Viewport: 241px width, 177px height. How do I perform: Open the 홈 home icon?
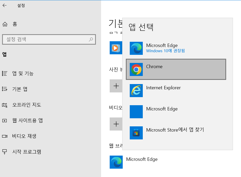coord(5,24)
